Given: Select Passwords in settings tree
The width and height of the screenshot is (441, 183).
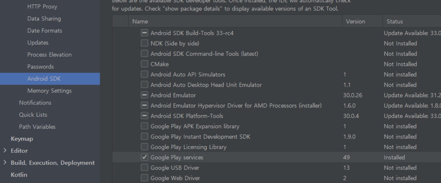Looking at the screenshot, I should coord(41,67).
